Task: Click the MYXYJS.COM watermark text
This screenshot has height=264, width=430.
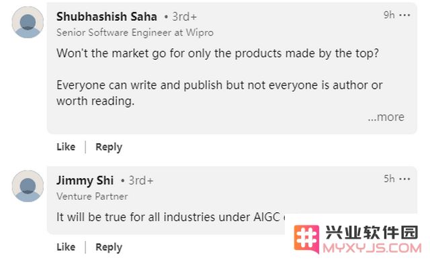Action: click(x=372, y=249)
